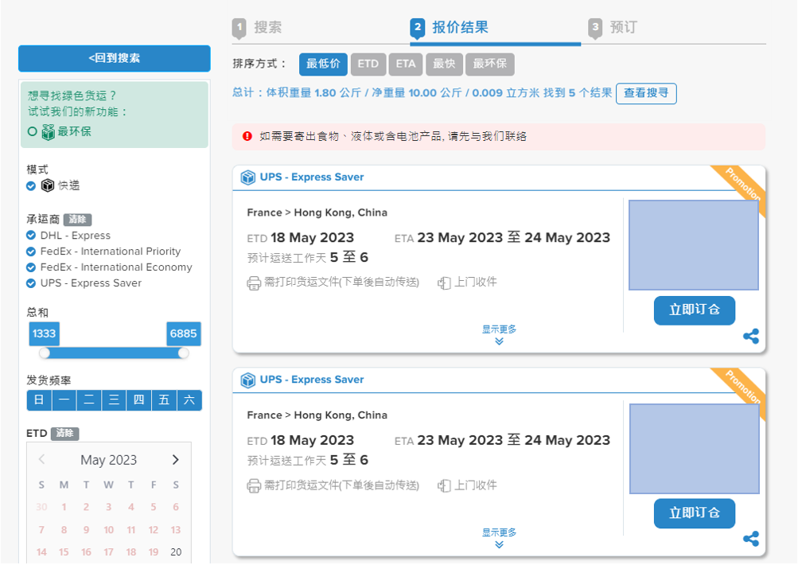Open the 搜索 step tab
This screenshot has width=798, height=569.
[267, 28]
